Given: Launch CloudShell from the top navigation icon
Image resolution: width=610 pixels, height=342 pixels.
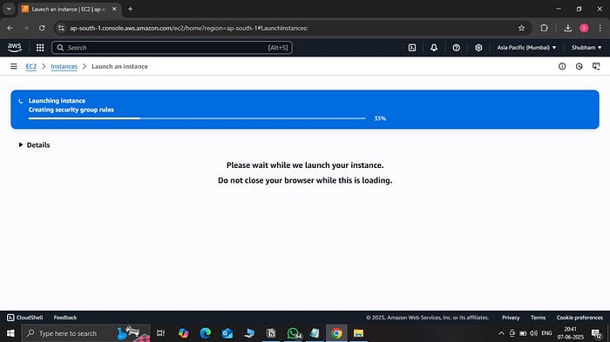Looking at the screenshot, I should [412, 47].
